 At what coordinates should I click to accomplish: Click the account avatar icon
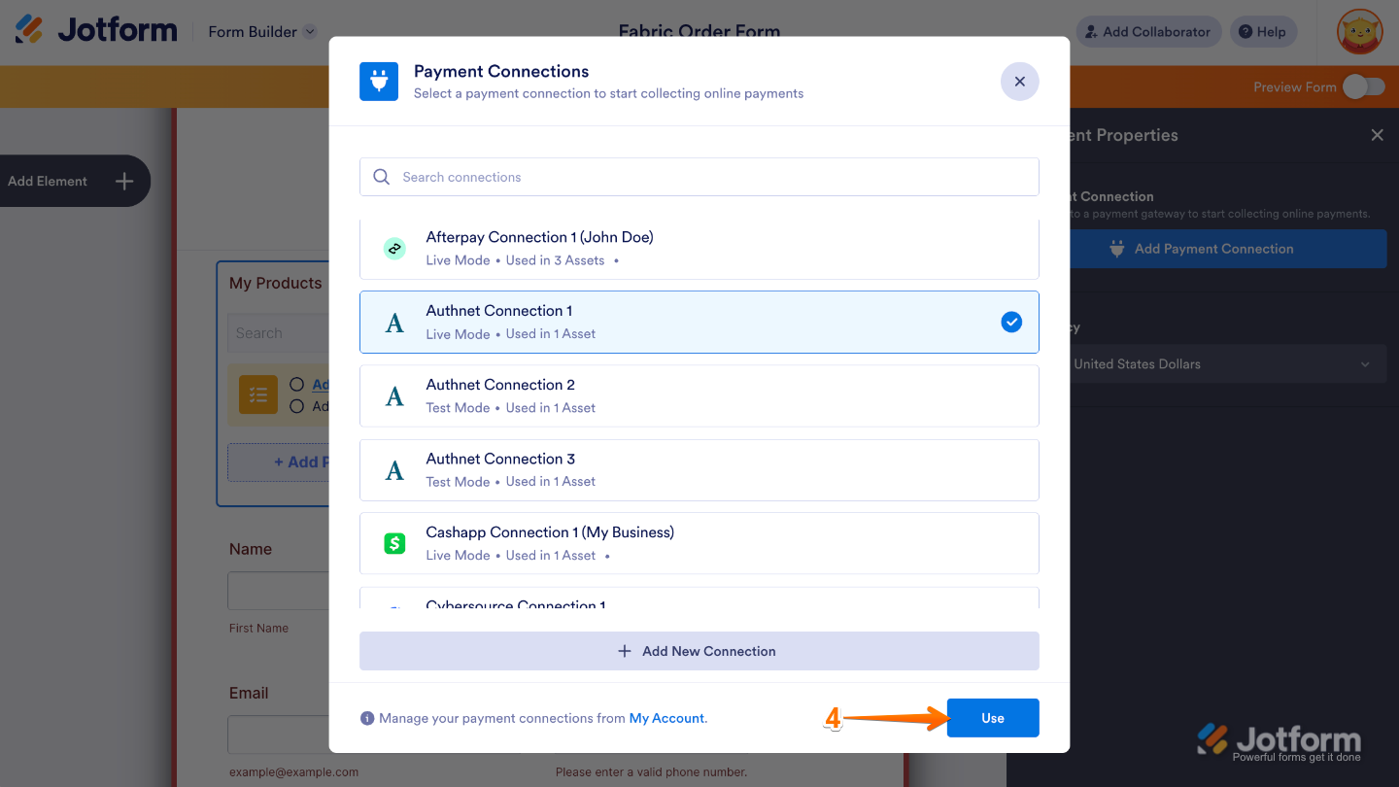coord(1358,31)
